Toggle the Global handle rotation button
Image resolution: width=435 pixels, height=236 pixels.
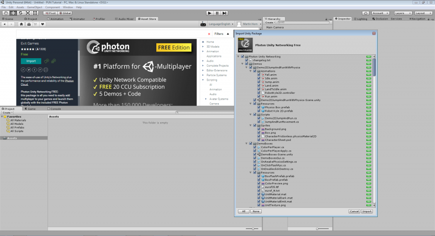[65, 13]
